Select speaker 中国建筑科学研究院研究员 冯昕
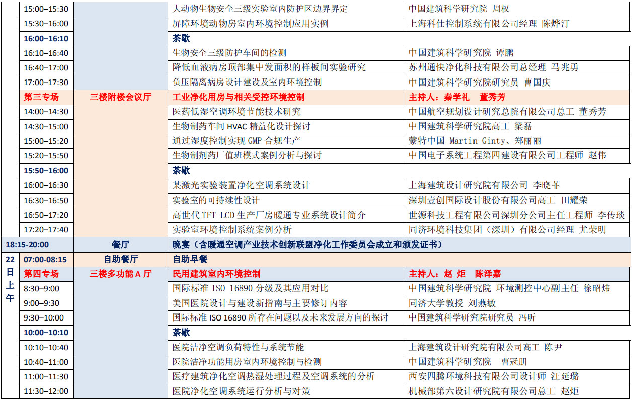The height and width of the screenshot is (400, 632). point(472,317)
